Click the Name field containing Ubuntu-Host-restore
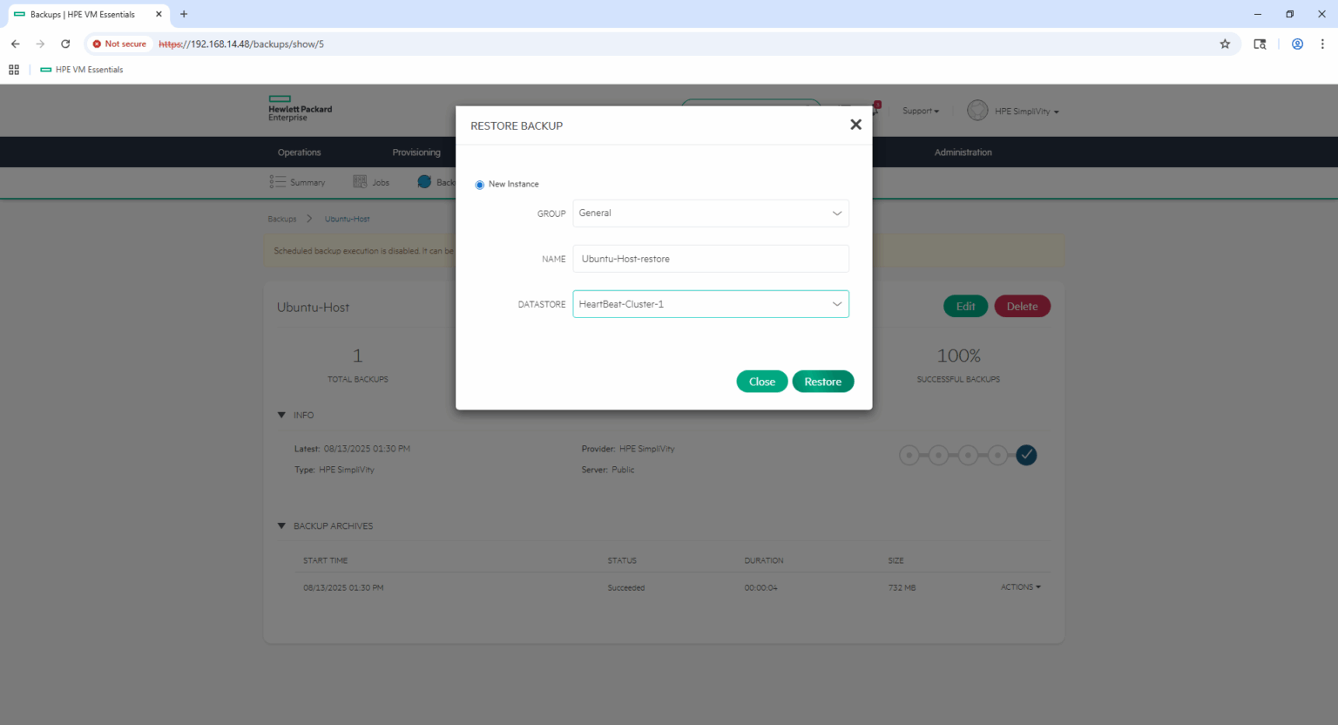The width and height of the screenshot is (1338, 725). (x=710, y=259)
